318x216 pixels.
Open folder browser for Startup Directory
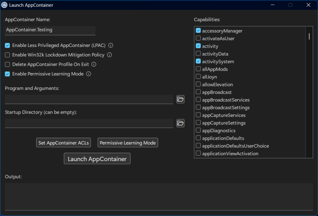[x=180, y=123]
